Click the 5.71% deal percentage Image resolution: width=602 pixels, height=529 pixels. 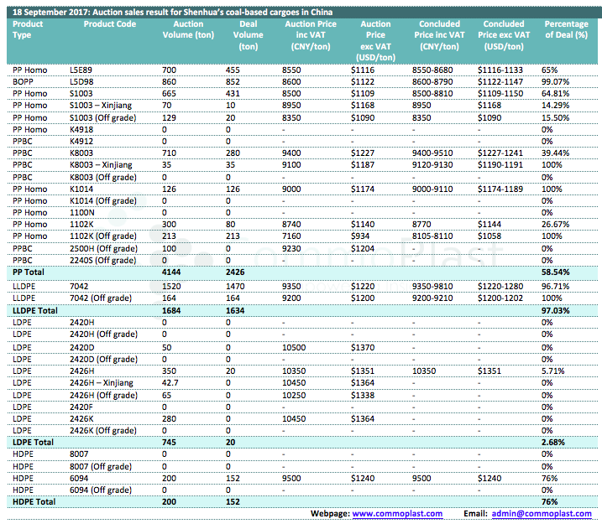coord(552,371)
